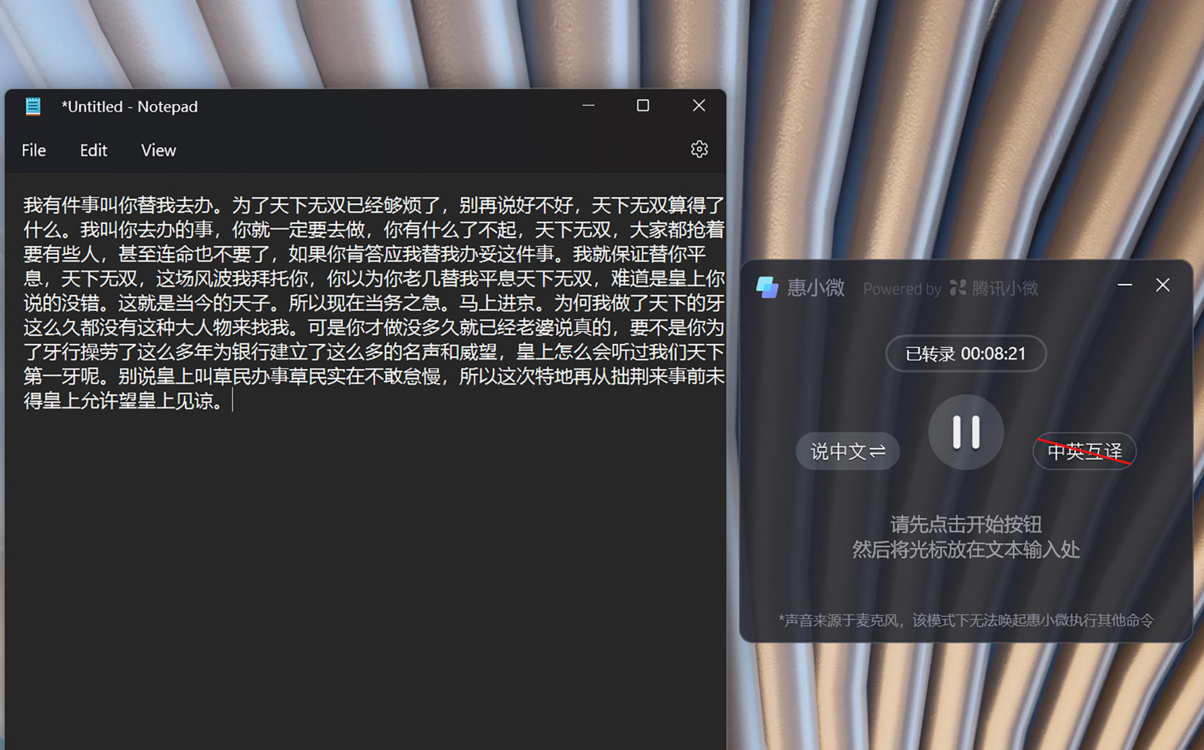
Task: Click the Notepad icon in the title bar
Action: (33, 106)
